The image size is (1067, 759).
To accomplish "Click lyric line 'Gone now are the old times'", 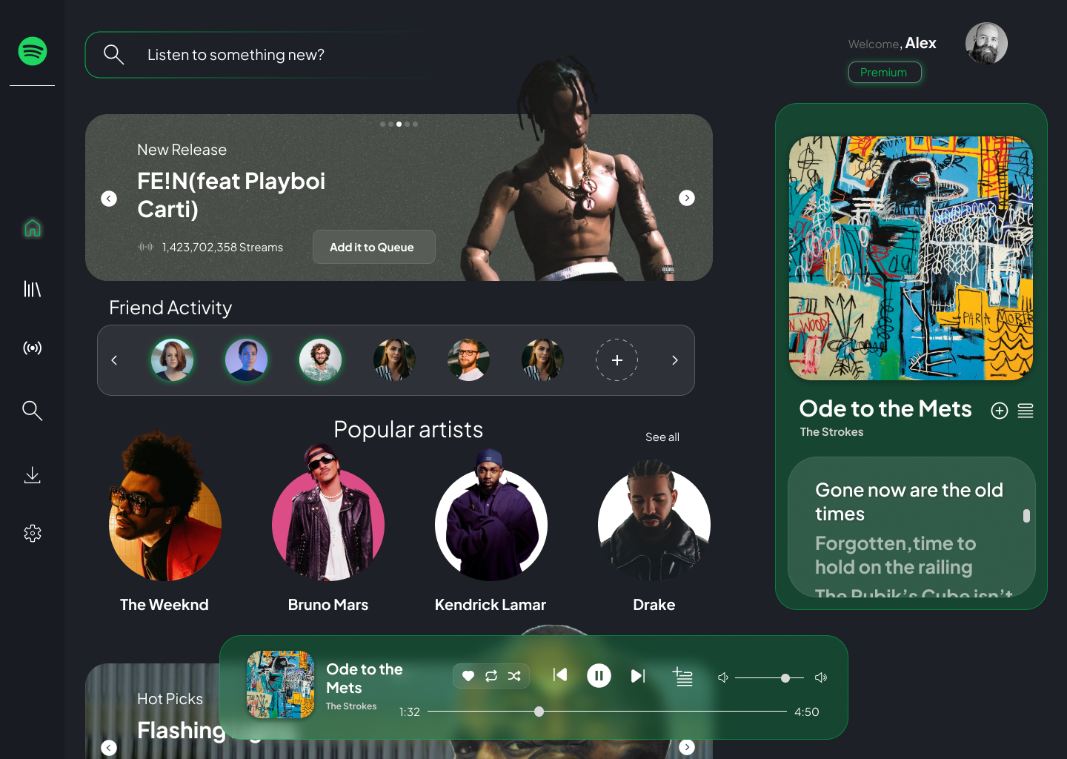I will point(909,502).
